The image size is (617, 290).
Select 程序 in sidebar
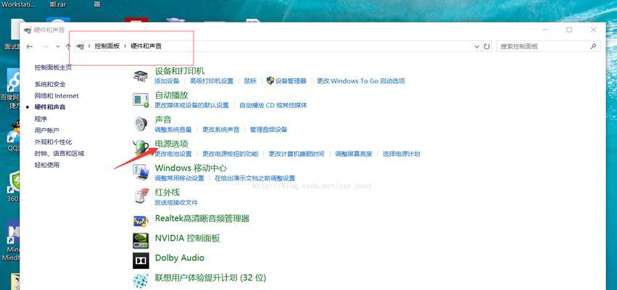click(x=41, y=119)
